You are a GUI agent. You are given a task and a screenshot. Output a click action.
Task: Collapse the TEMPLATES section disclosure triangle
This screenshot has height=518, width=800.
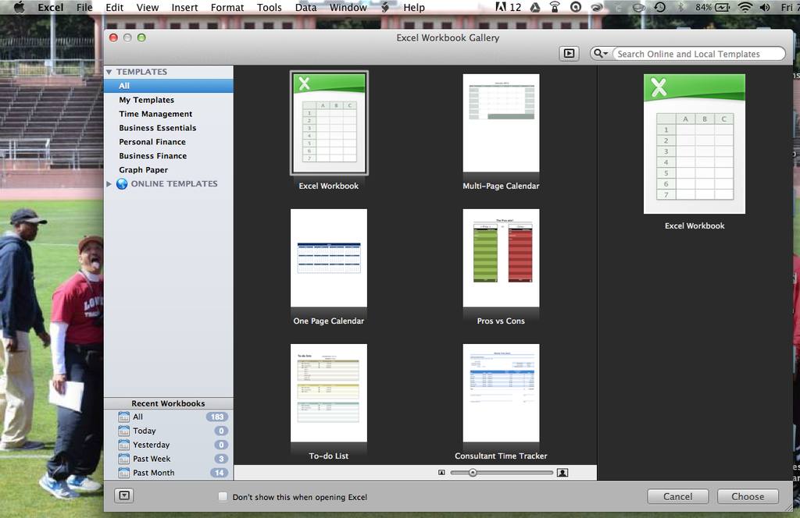click(x=109, y=71)
